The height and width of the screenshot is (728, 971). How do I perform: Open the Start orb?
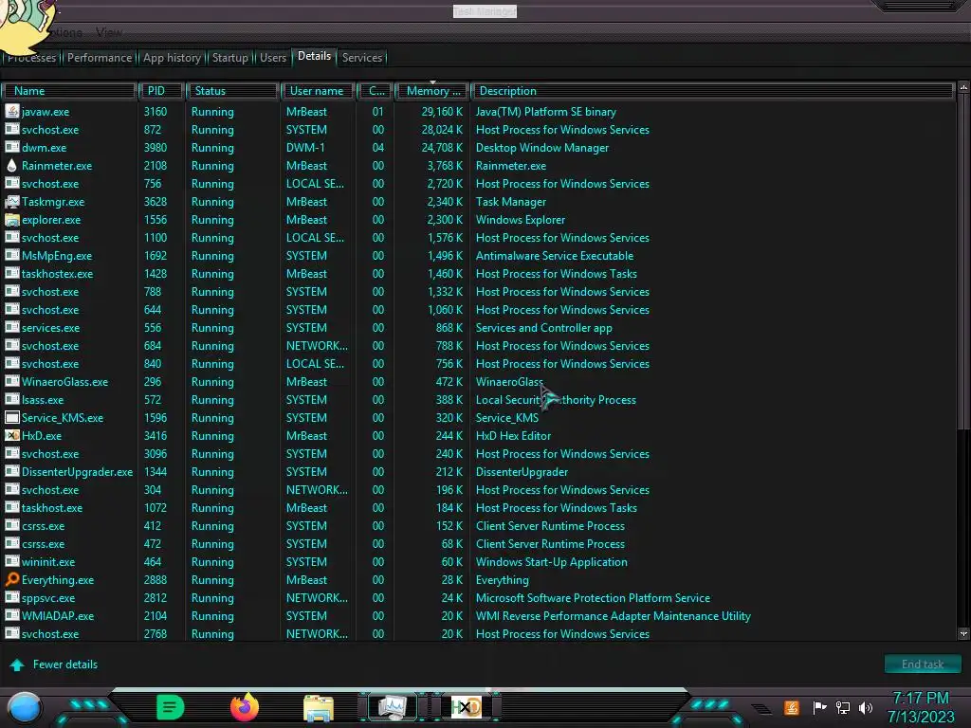pyautogui.click(x=25, y=707)
